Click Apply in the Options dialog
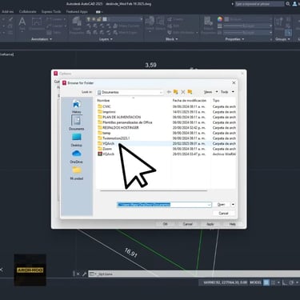The width and height of the screenshot is (300, 300). click(210, 224)
